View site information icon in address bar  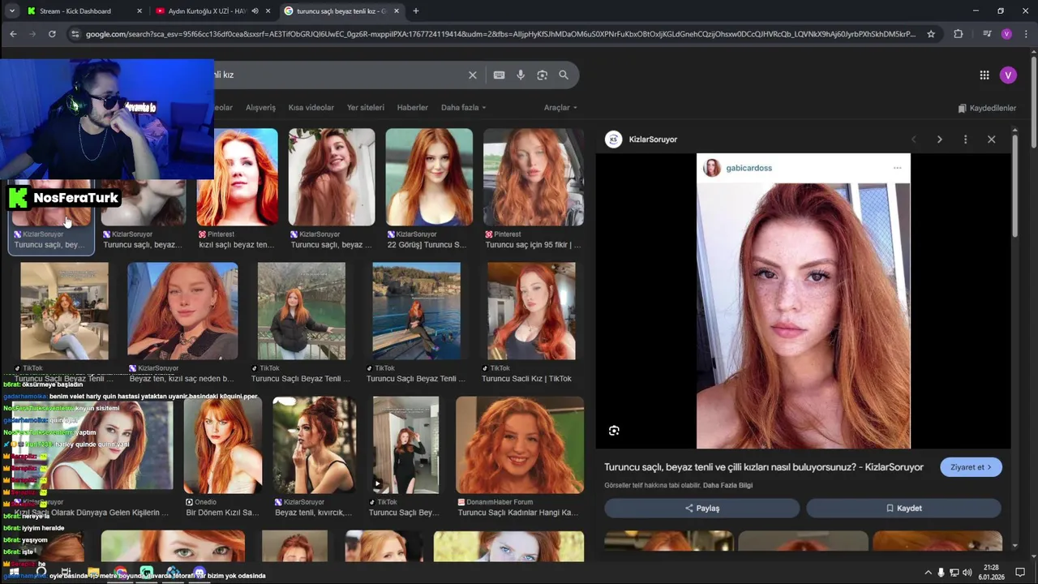coord(75,34)
